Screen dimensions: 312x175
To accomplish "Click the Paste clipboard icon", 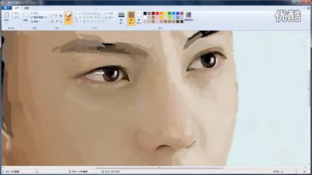I will coord(6,15).
